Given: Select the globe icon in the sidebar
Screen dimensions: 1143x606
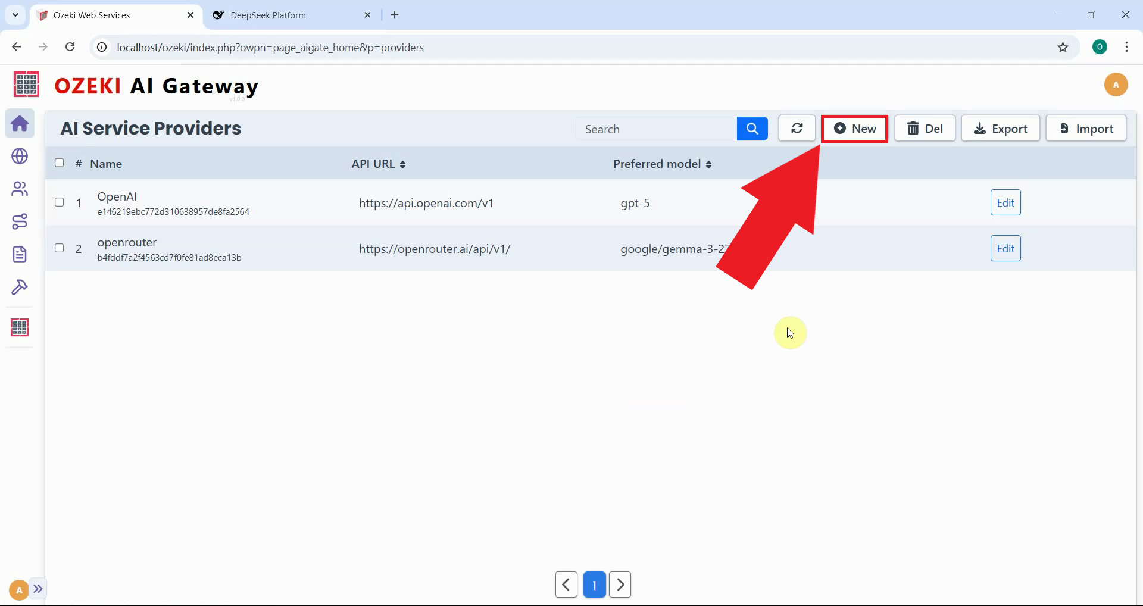Looking at the screenshot, I should [20, 156].
